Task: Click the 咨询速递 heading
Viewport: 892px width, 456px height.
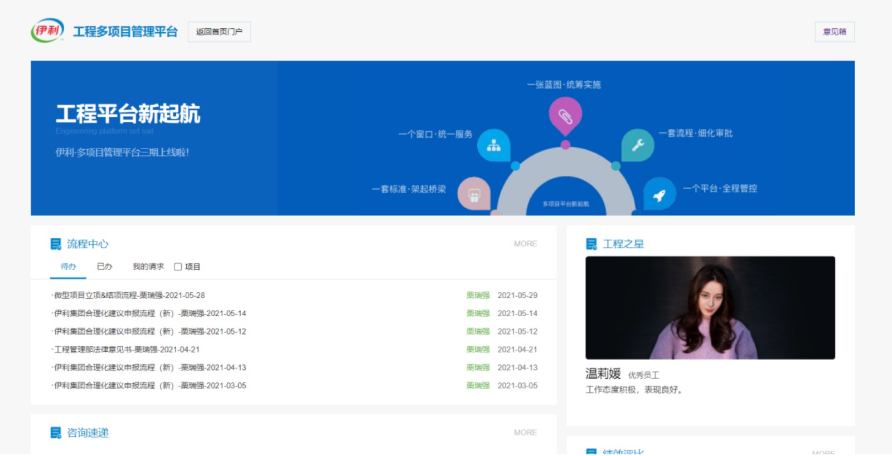Action: (88, 433)
